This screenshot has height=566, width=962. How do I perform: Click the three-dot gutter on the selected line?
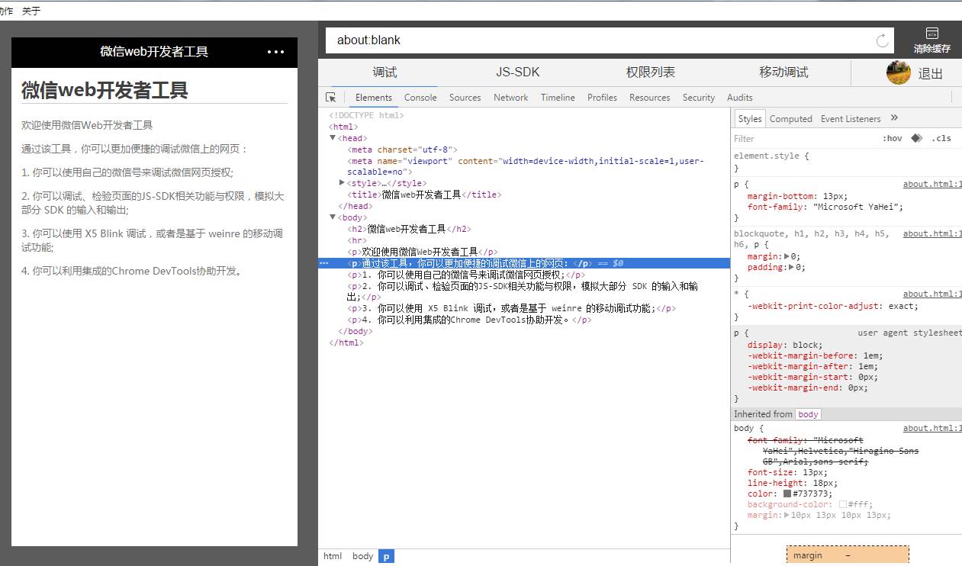(324, 263)
